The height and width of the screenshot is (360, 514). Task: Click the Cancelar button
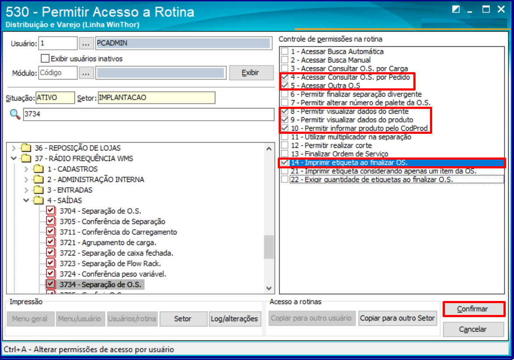click(x=473, y=329)
